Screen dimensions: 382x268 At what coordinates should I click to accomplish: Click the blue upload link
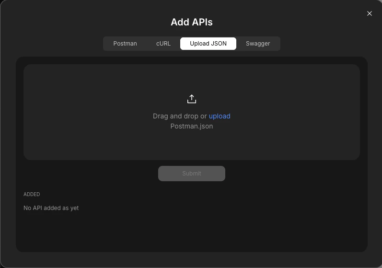pyautogui.click(x=220, y=116)
